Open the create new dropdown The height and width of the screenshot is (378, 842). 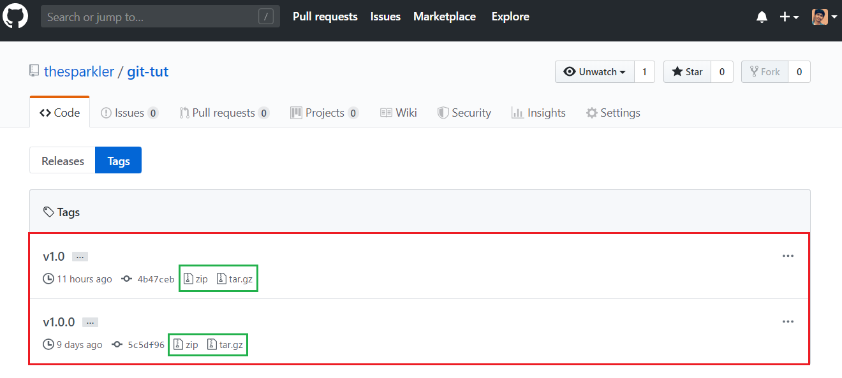pyautogui.click(x=789, y=16)
